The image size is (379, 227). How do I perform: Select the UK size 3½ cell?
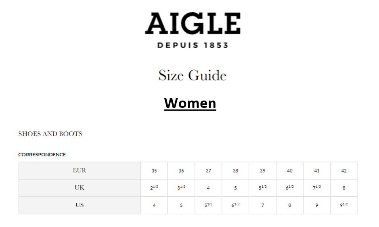181,188
